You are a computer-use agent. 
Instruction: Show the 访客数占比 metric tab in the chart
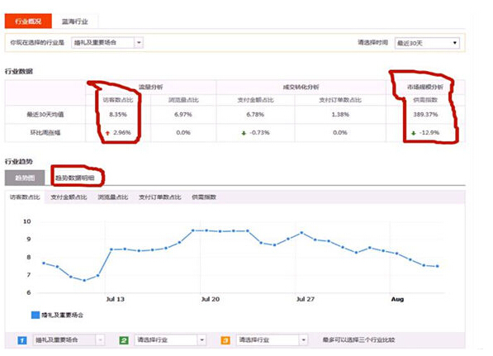(25, 197)
